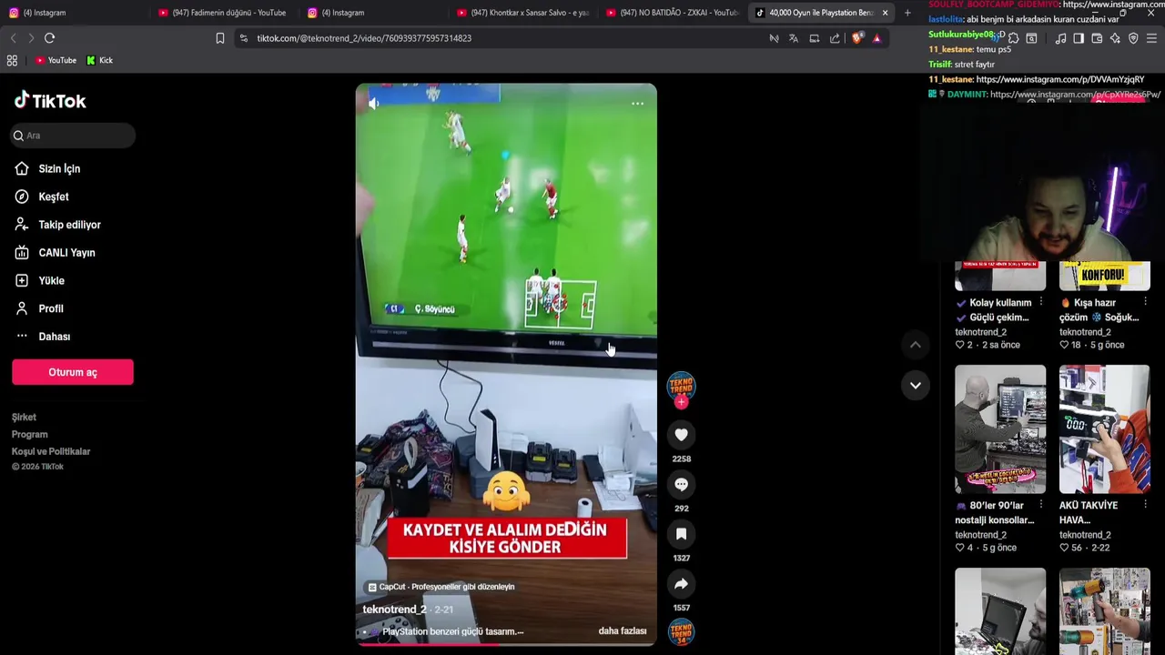Click the spinning sound disc icon
This screenshot has width=1165, height=655.
(x=681, y=632)
